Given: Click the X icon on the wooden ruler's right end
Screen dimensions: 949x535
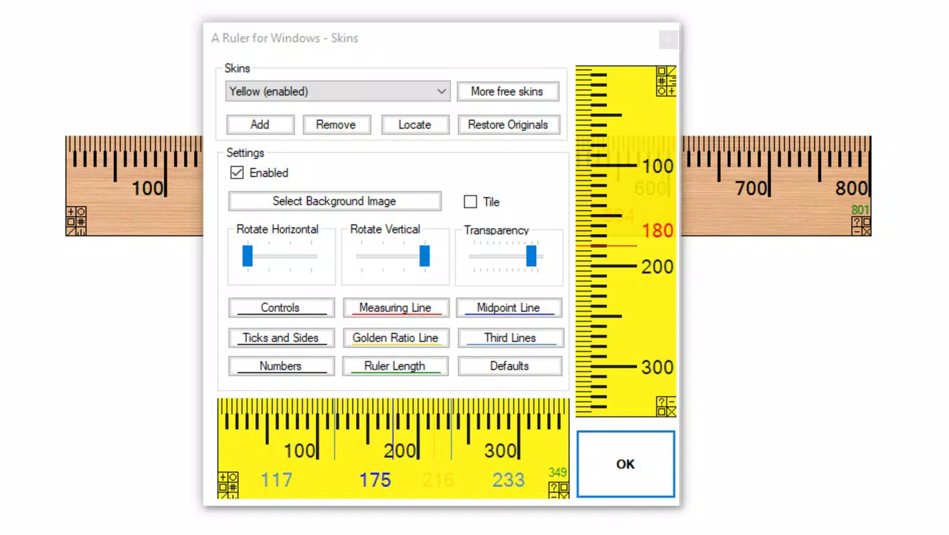Looking at the screenshot, I should click(867, 231).
